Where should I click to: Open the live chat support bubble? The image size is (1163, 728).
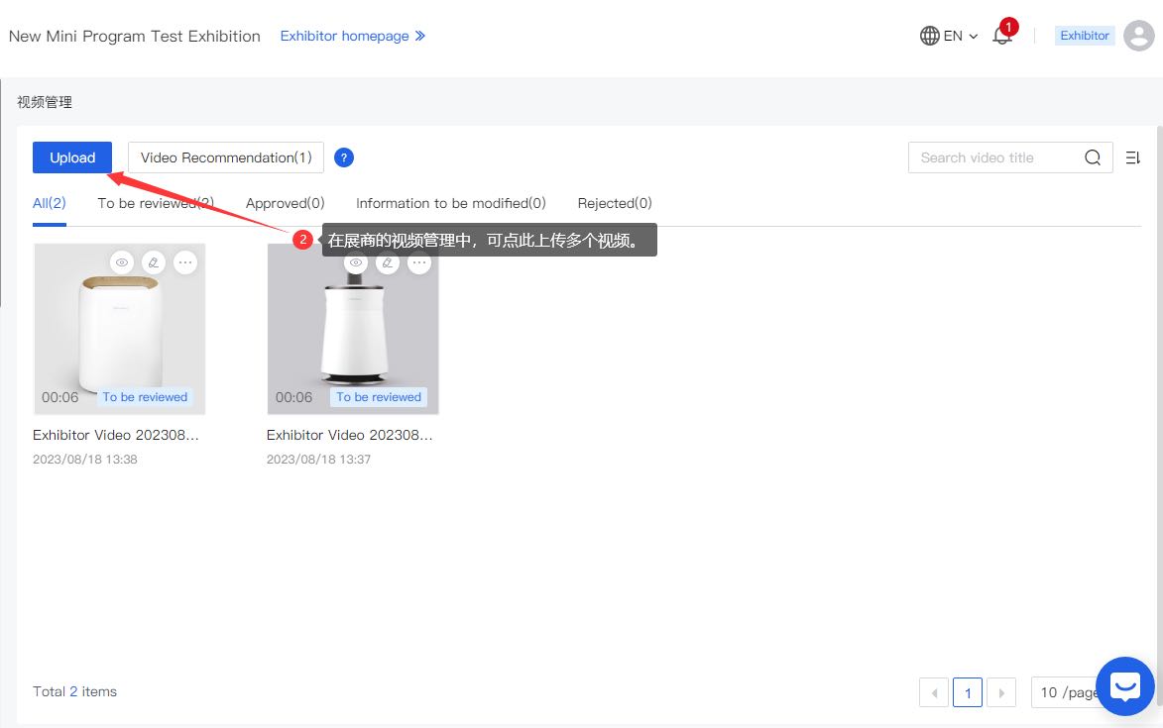pos(1124,685)
